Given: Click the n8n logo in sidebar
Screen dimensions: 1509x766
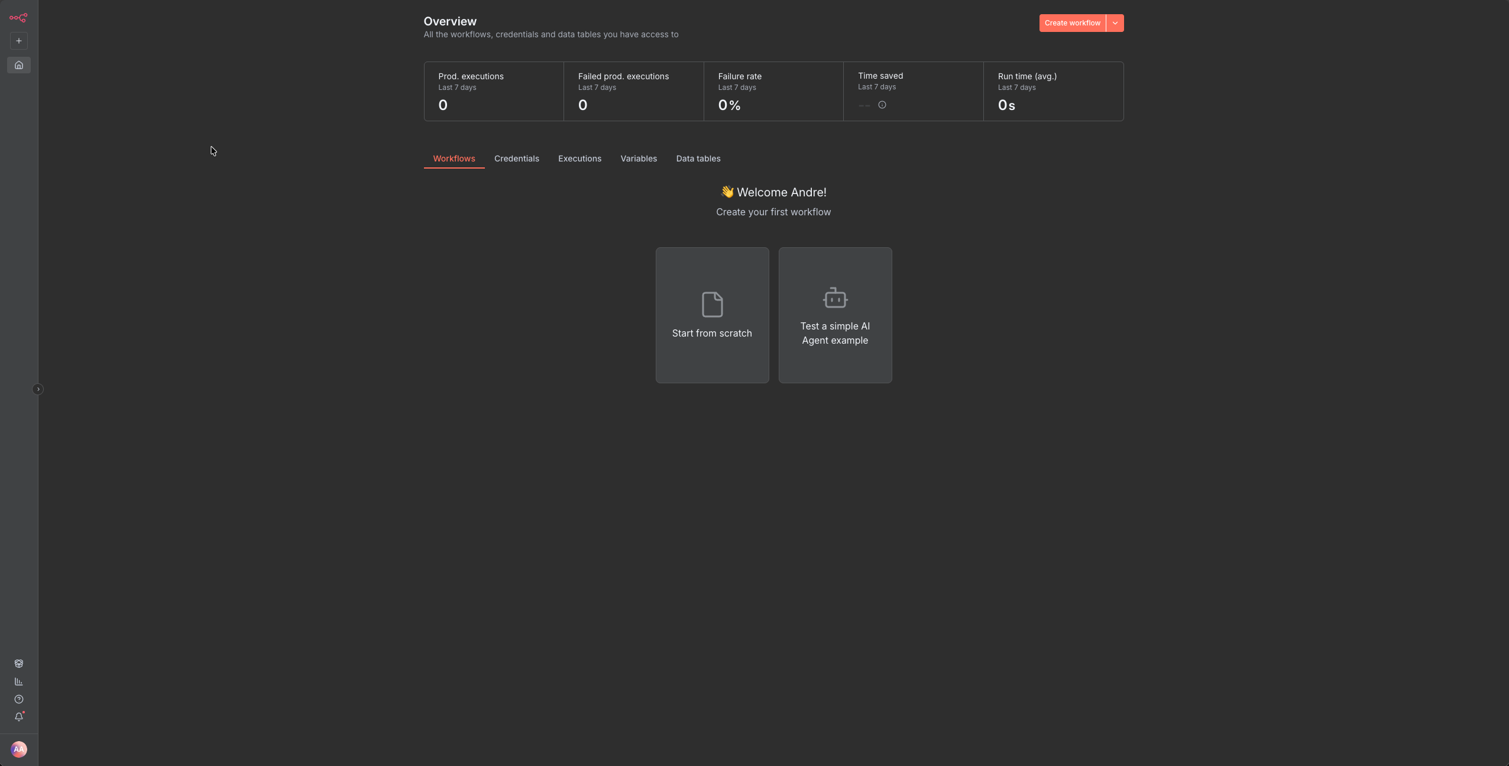Looking at the screenshot, I should click(x=18, y=18).
